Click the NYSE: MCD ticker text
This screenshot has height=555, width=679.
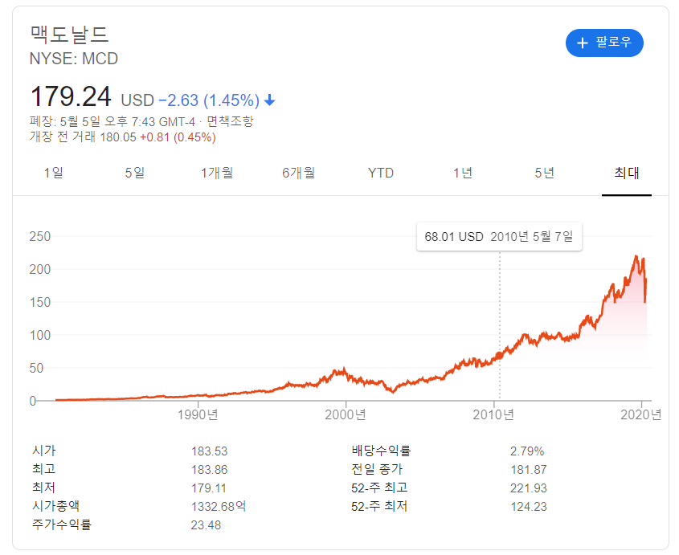[x=73, y=58]
